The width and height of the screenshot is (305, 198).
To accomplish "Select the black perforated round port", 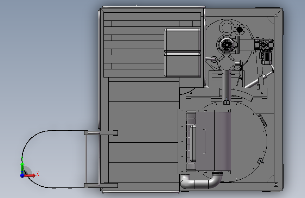I will point(239,30).
